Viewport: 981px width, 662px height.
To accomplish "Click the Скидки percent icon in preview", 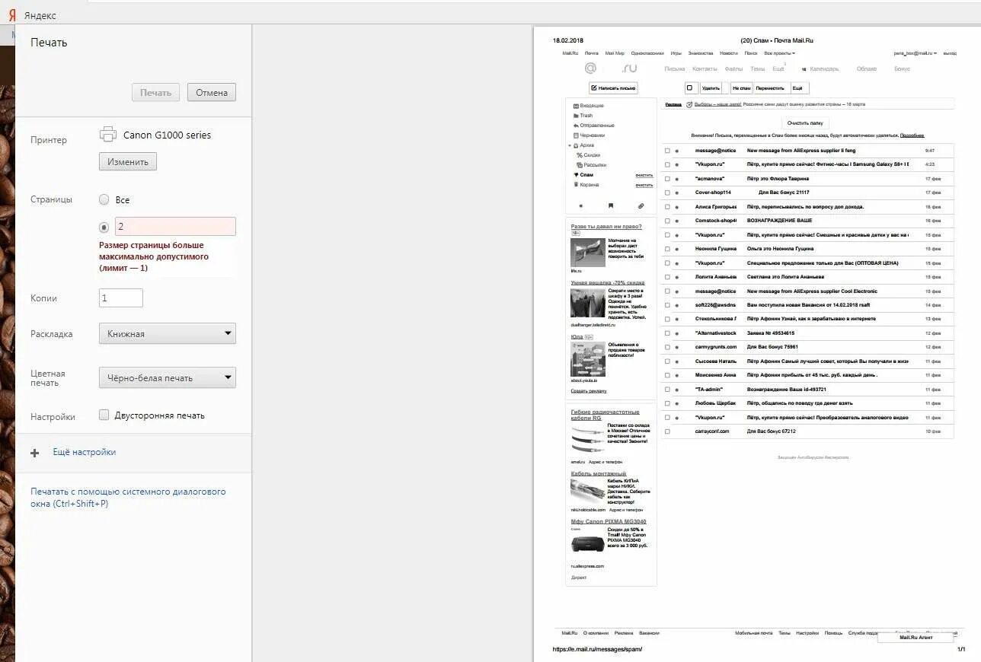I will click(580, 155).
